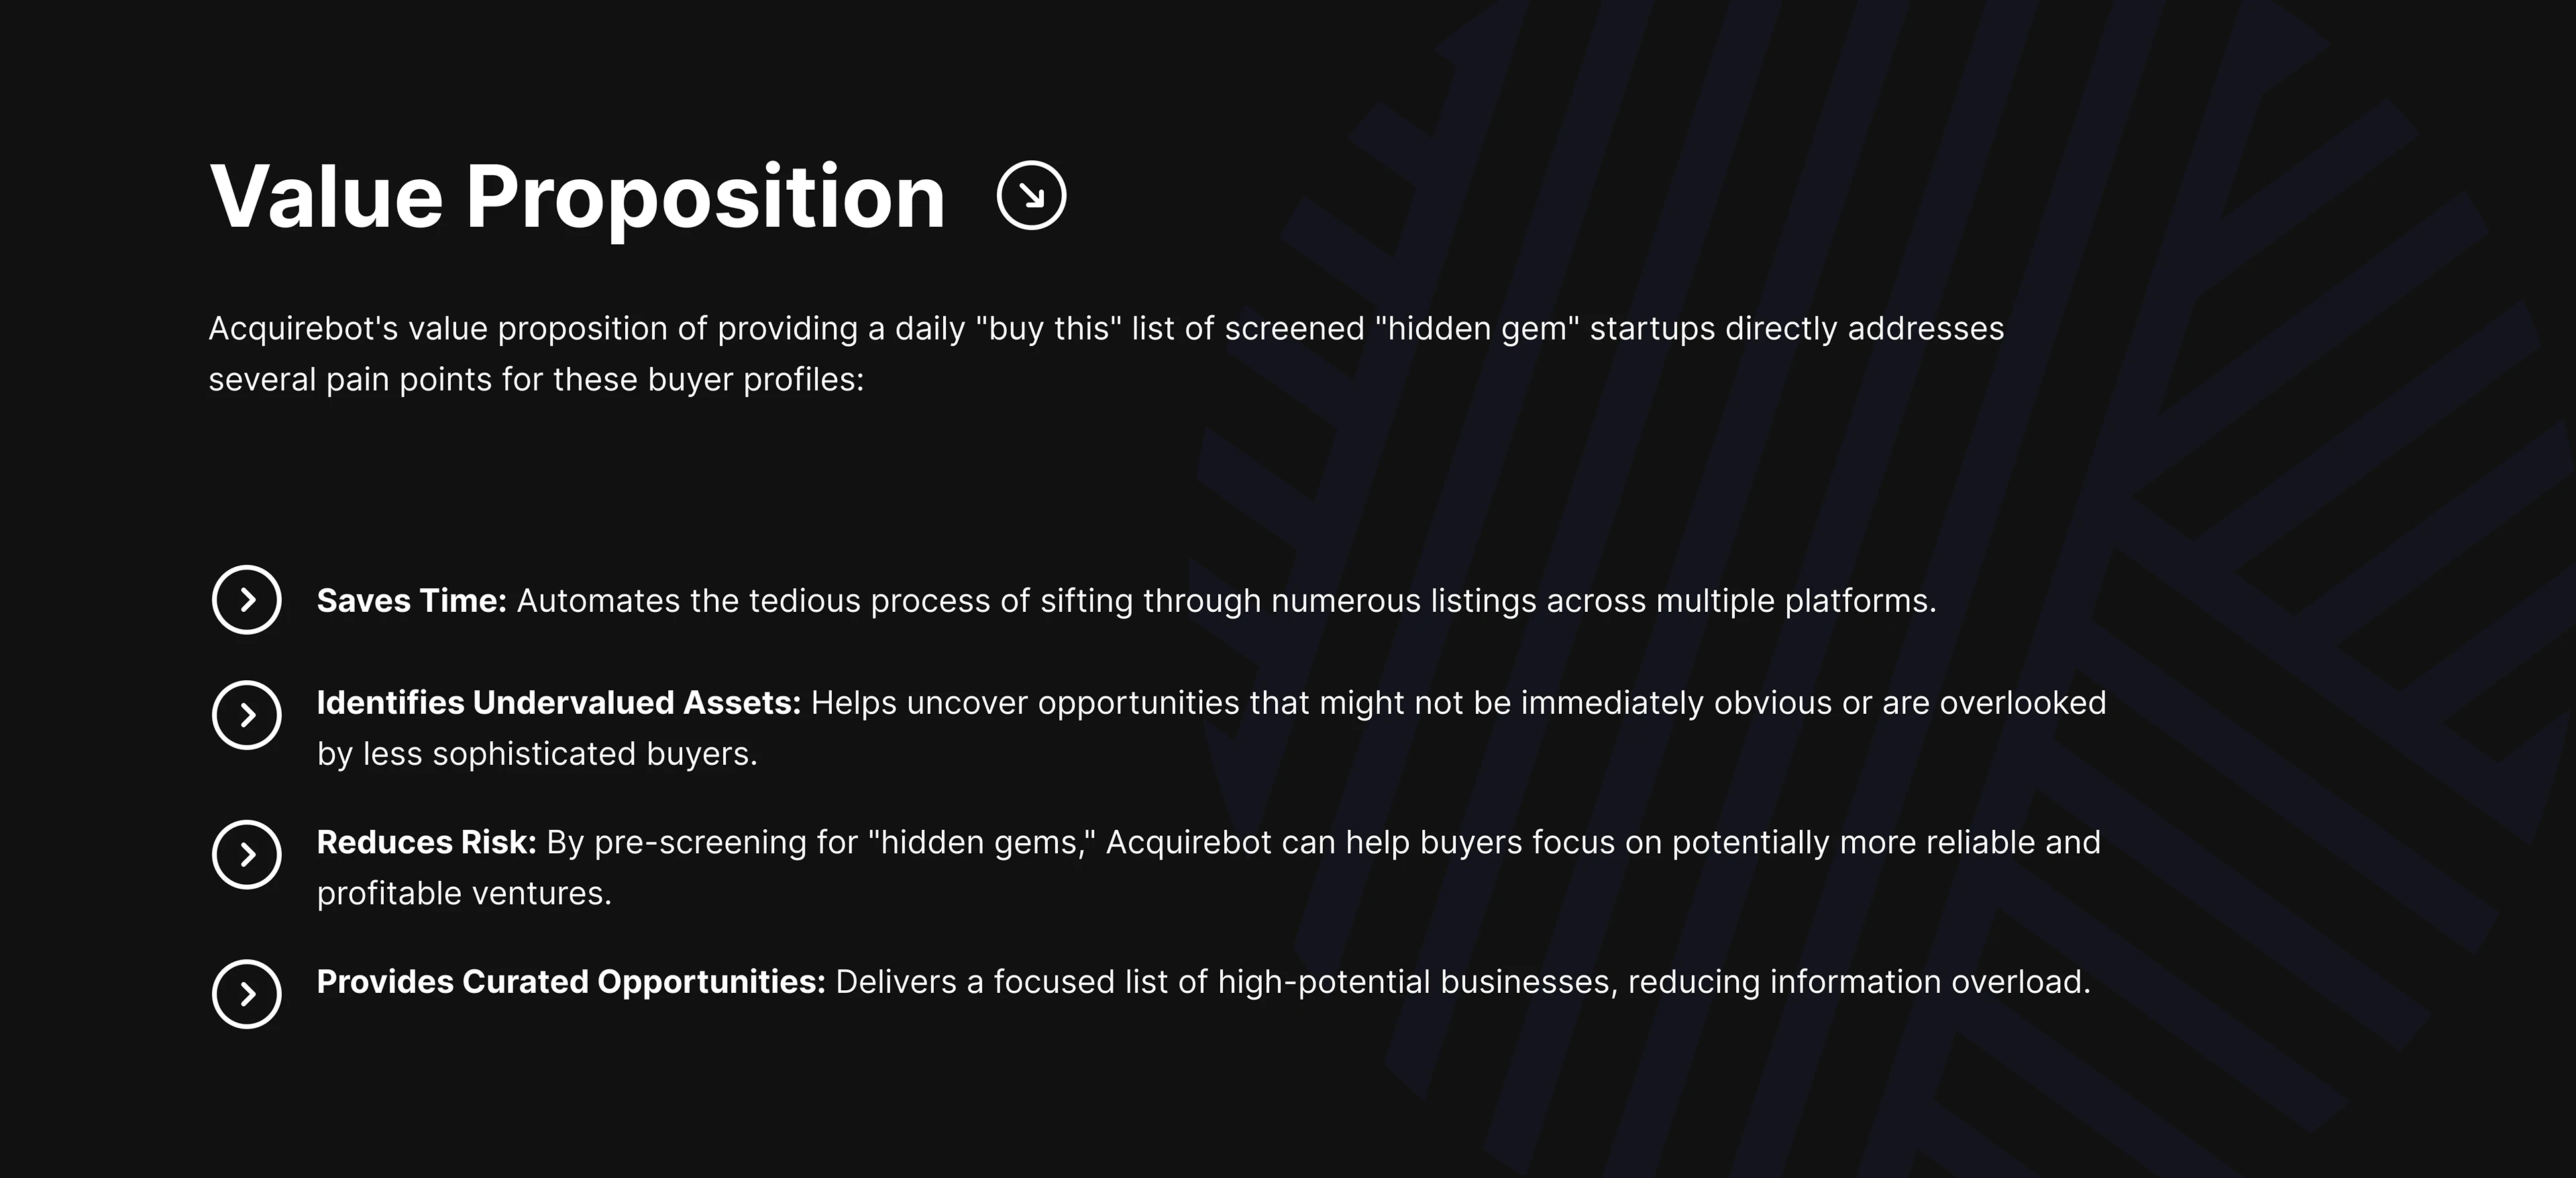Viewport: 2576px width, 1178px height.
Task: Click the "profitable ventures." line
Action: coord(464,894)
